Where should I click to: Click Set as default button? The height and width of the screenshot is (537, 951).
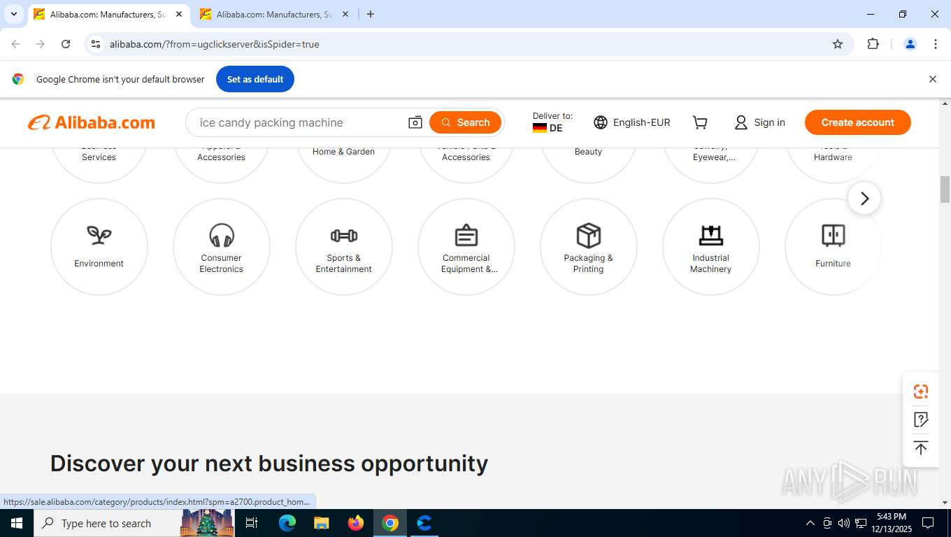click(255, 79)
